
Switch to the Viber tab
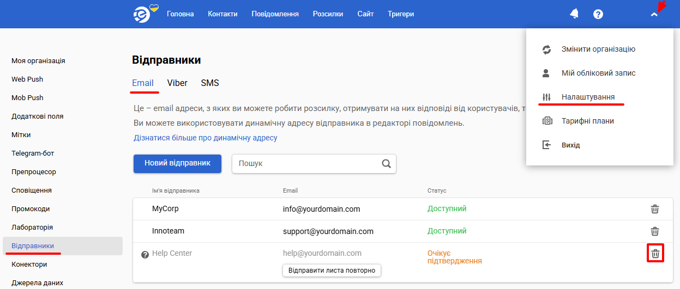[177, 83]
